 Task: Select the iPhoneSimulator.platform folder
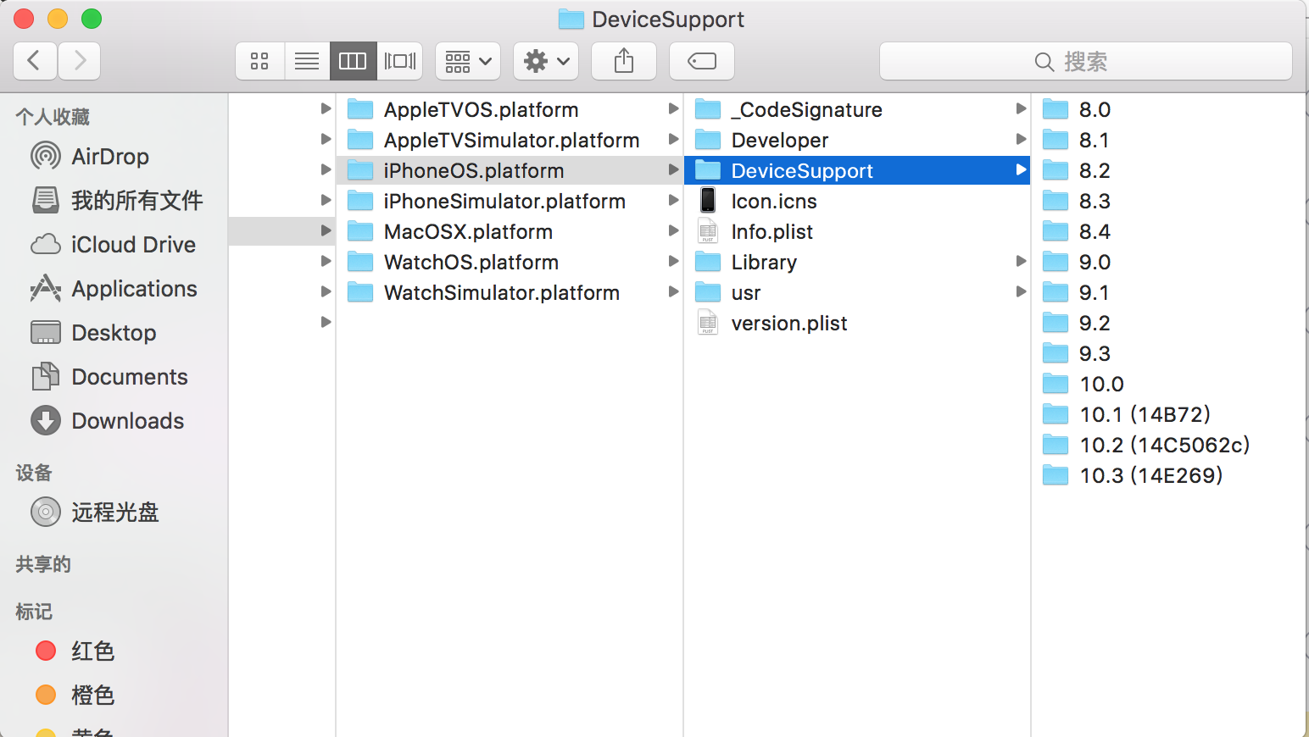504,201
